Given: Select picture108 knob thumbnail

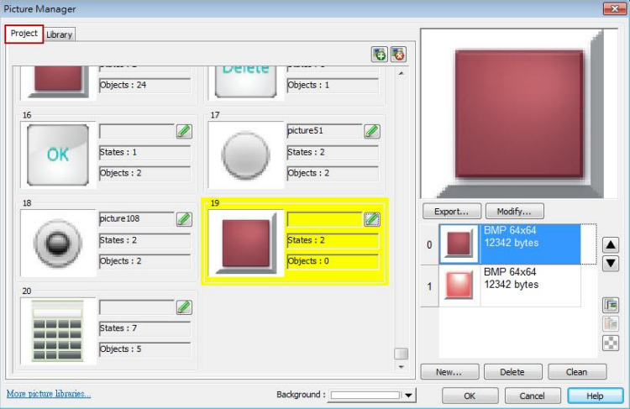Looking at the screenshot, I should click(58, 243).
